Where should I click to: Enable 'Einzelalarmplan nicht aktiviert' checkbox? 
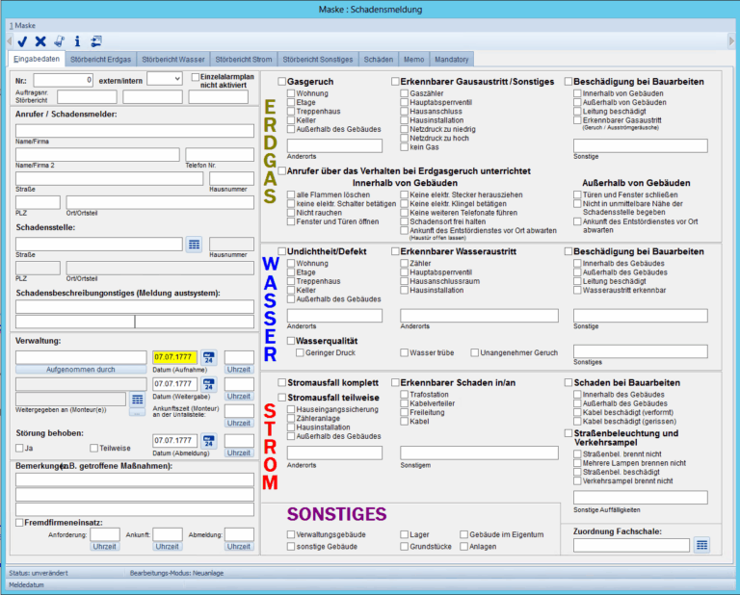[195, 77]
